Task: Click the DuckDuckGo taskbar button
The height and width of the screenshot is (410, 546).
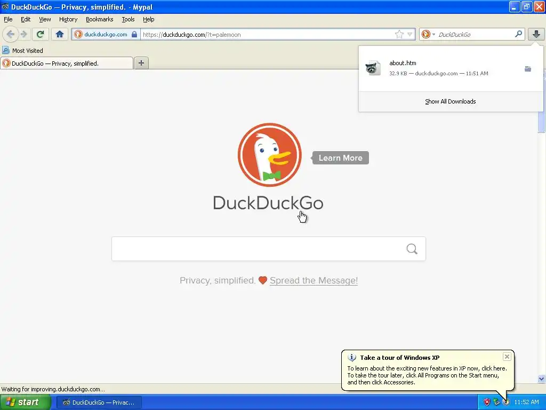Action: coord(99,403)
